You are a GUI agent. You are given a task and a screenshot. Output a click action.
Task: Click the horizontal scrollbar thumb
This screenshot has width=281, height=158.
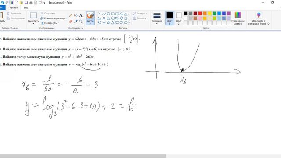pos(83,156)
